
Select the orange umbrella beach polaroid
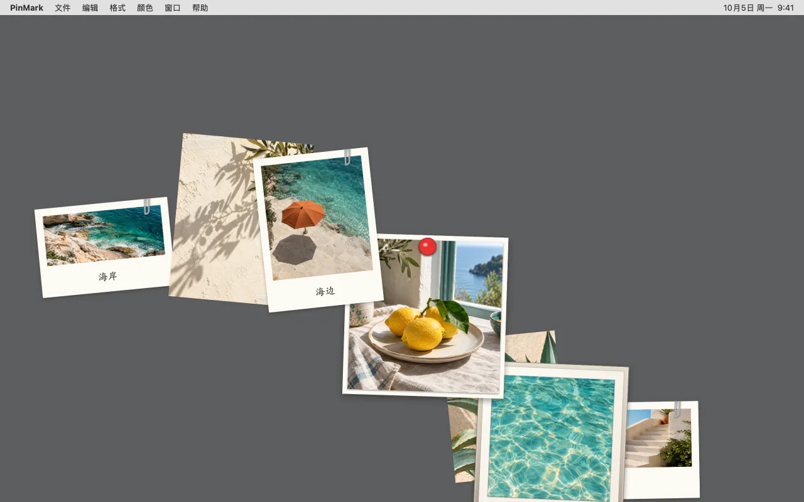point(318,230)
